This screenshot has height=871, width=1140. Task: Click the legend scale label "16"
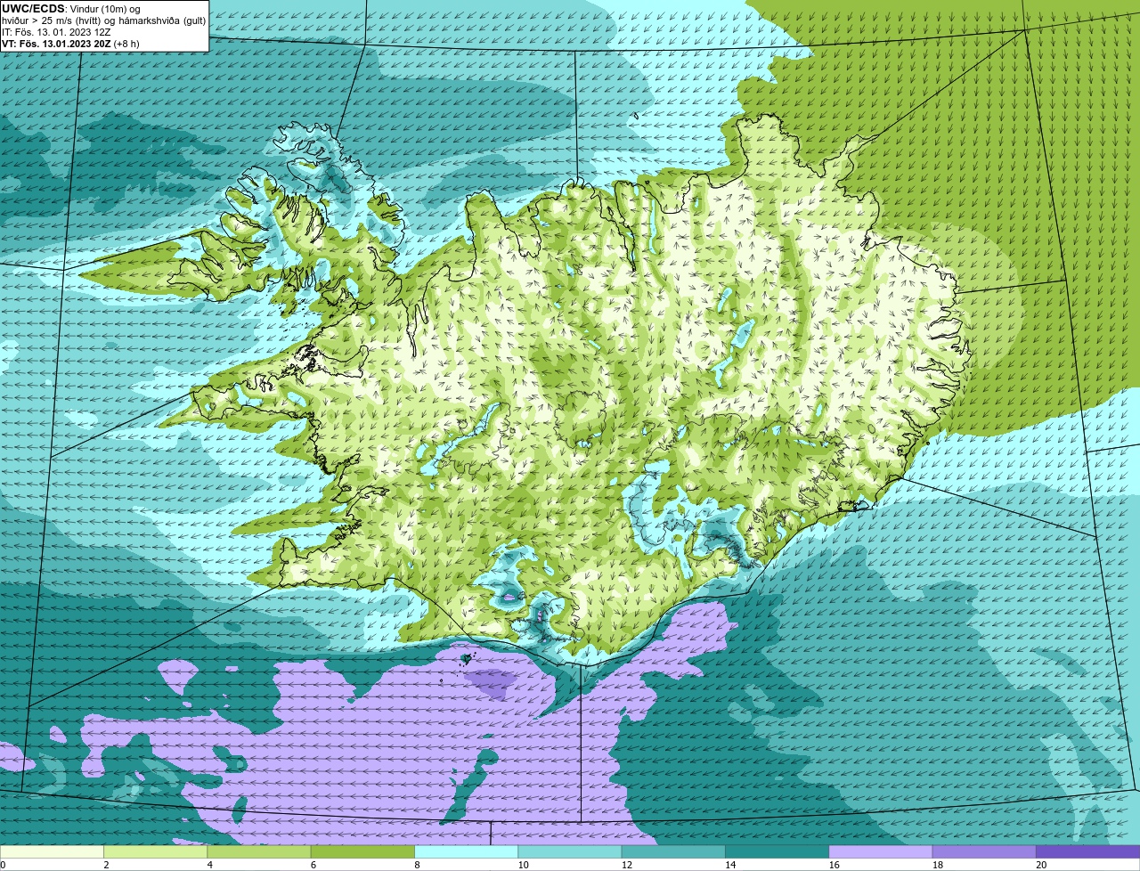pos(834,865)
